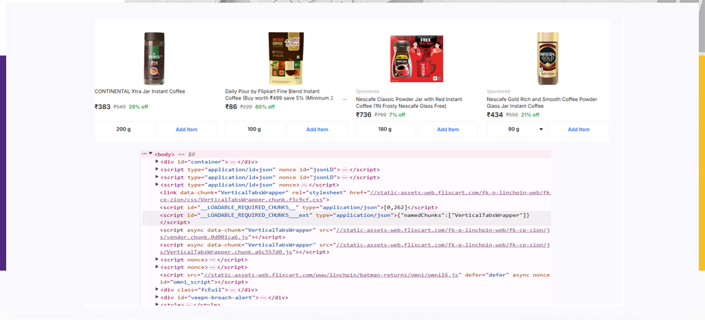Click ellipsis inside div id="container" element
This screenshot has height=320, width=705.
point(232,162)
